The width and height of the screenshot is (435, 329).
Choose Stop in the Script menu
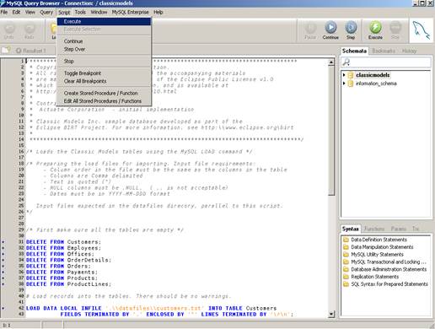point(104,61)
